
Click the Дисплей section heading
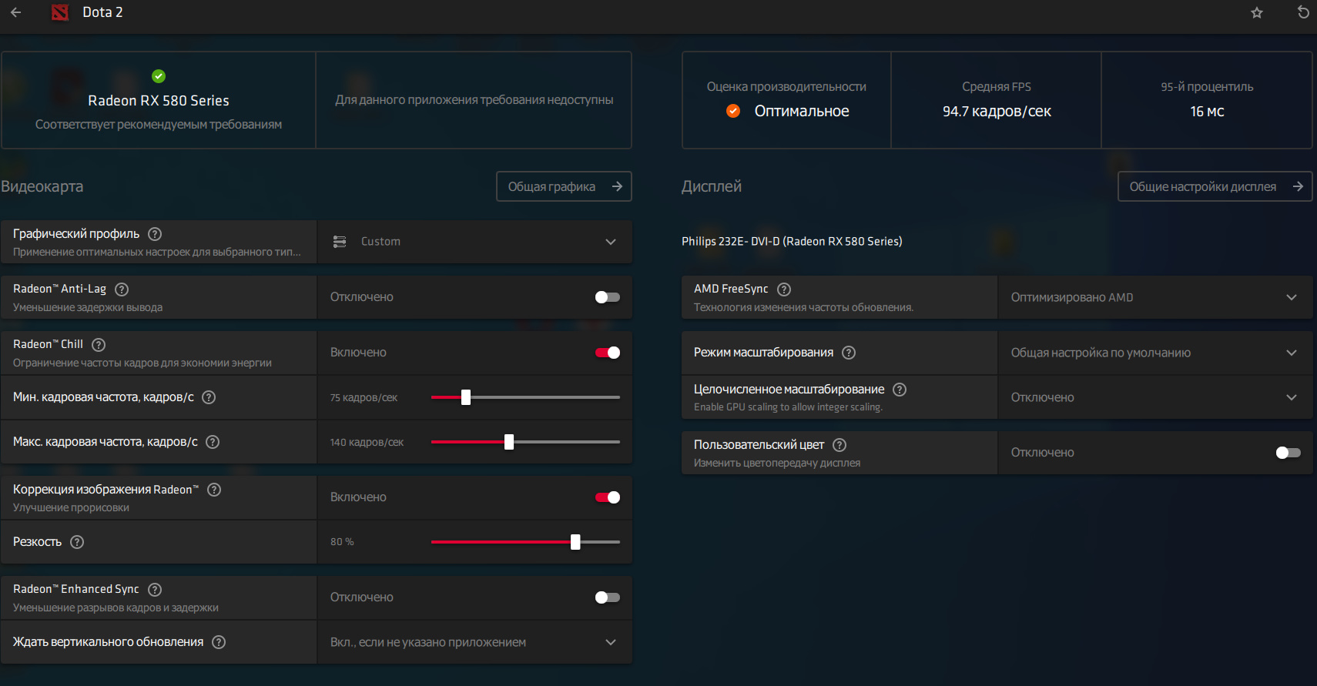pos(712,186)
